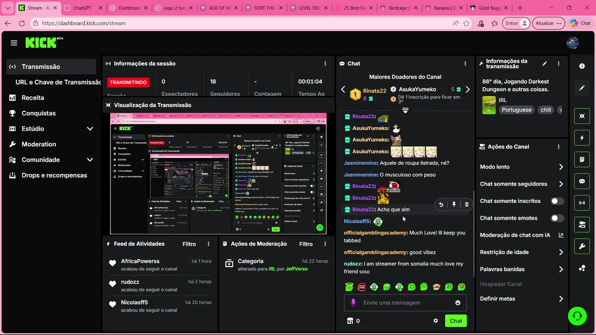Viewport: 596px width, 335px height.
Task: Expand Modo lento options
Action: click(561, 167)
